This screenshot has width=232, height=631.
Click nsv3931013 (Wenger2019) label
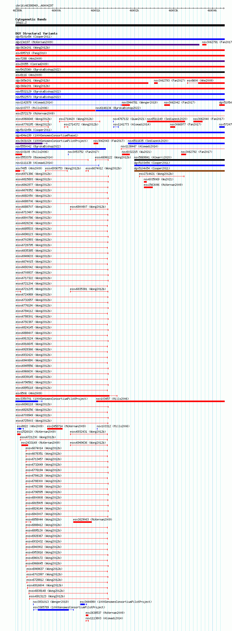pos(51,602)
